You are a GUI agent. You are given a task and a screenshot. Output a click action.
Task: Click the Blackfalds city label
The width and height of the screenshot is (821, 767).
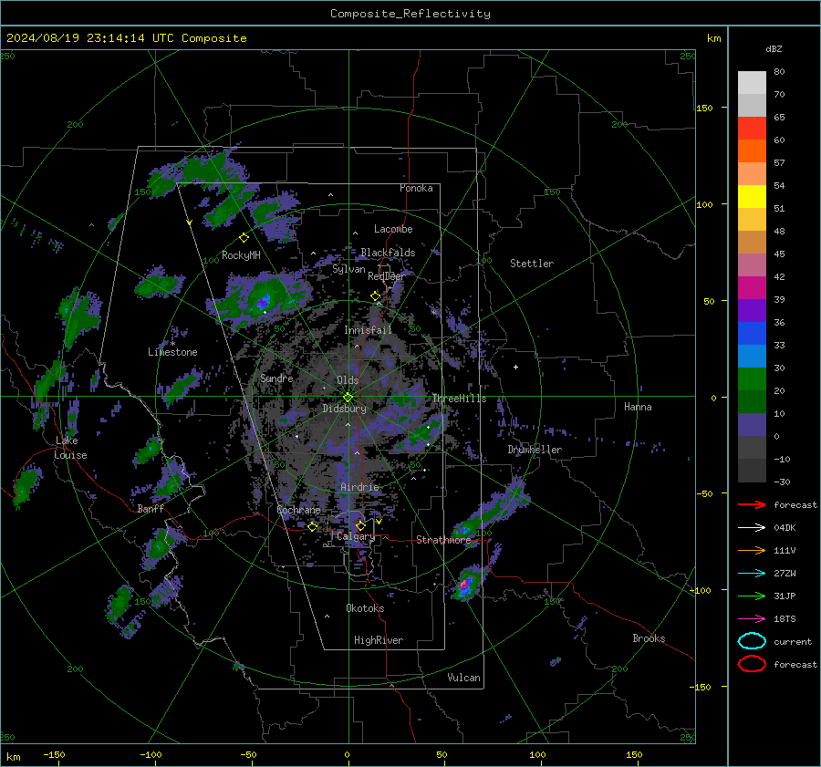[x=388, y=253]
